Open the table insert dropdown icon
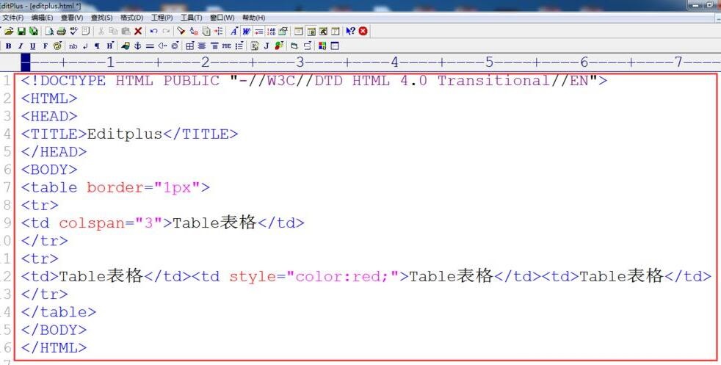721x365 pixels. click(x=190, y=46)
